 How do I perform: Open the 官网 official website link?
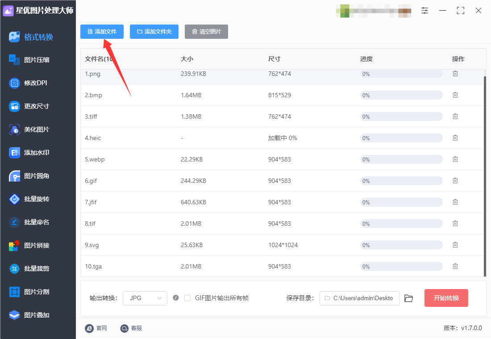tap(96, 328)
